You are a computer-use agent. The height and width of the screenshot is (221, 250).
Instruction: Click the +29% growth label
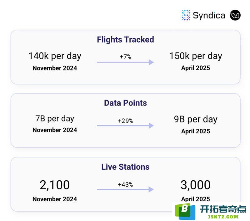click(x=125, y=121)
